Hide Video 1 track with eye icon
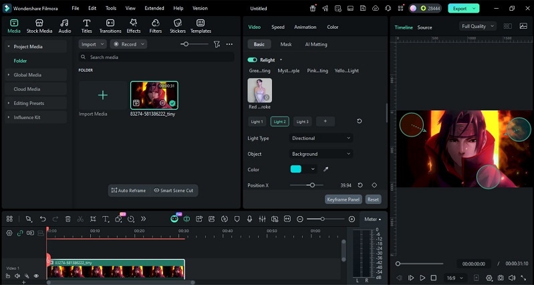The image size is (534, 285). (36, 276)
